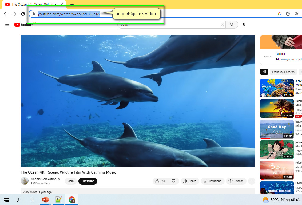Click the install app icon in address bar
Viewport: 302px width, 205px height.
(288, 14)
